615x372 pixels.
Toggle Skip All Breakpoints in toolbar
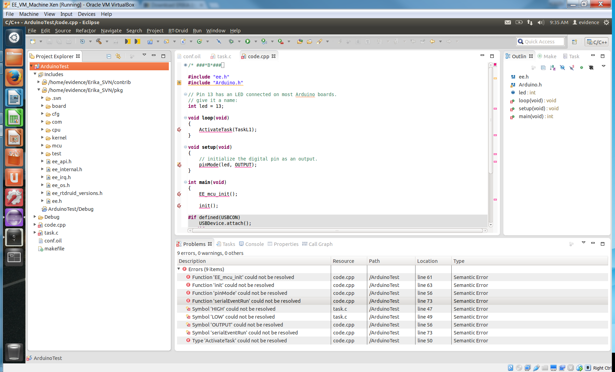click(218, 42)
